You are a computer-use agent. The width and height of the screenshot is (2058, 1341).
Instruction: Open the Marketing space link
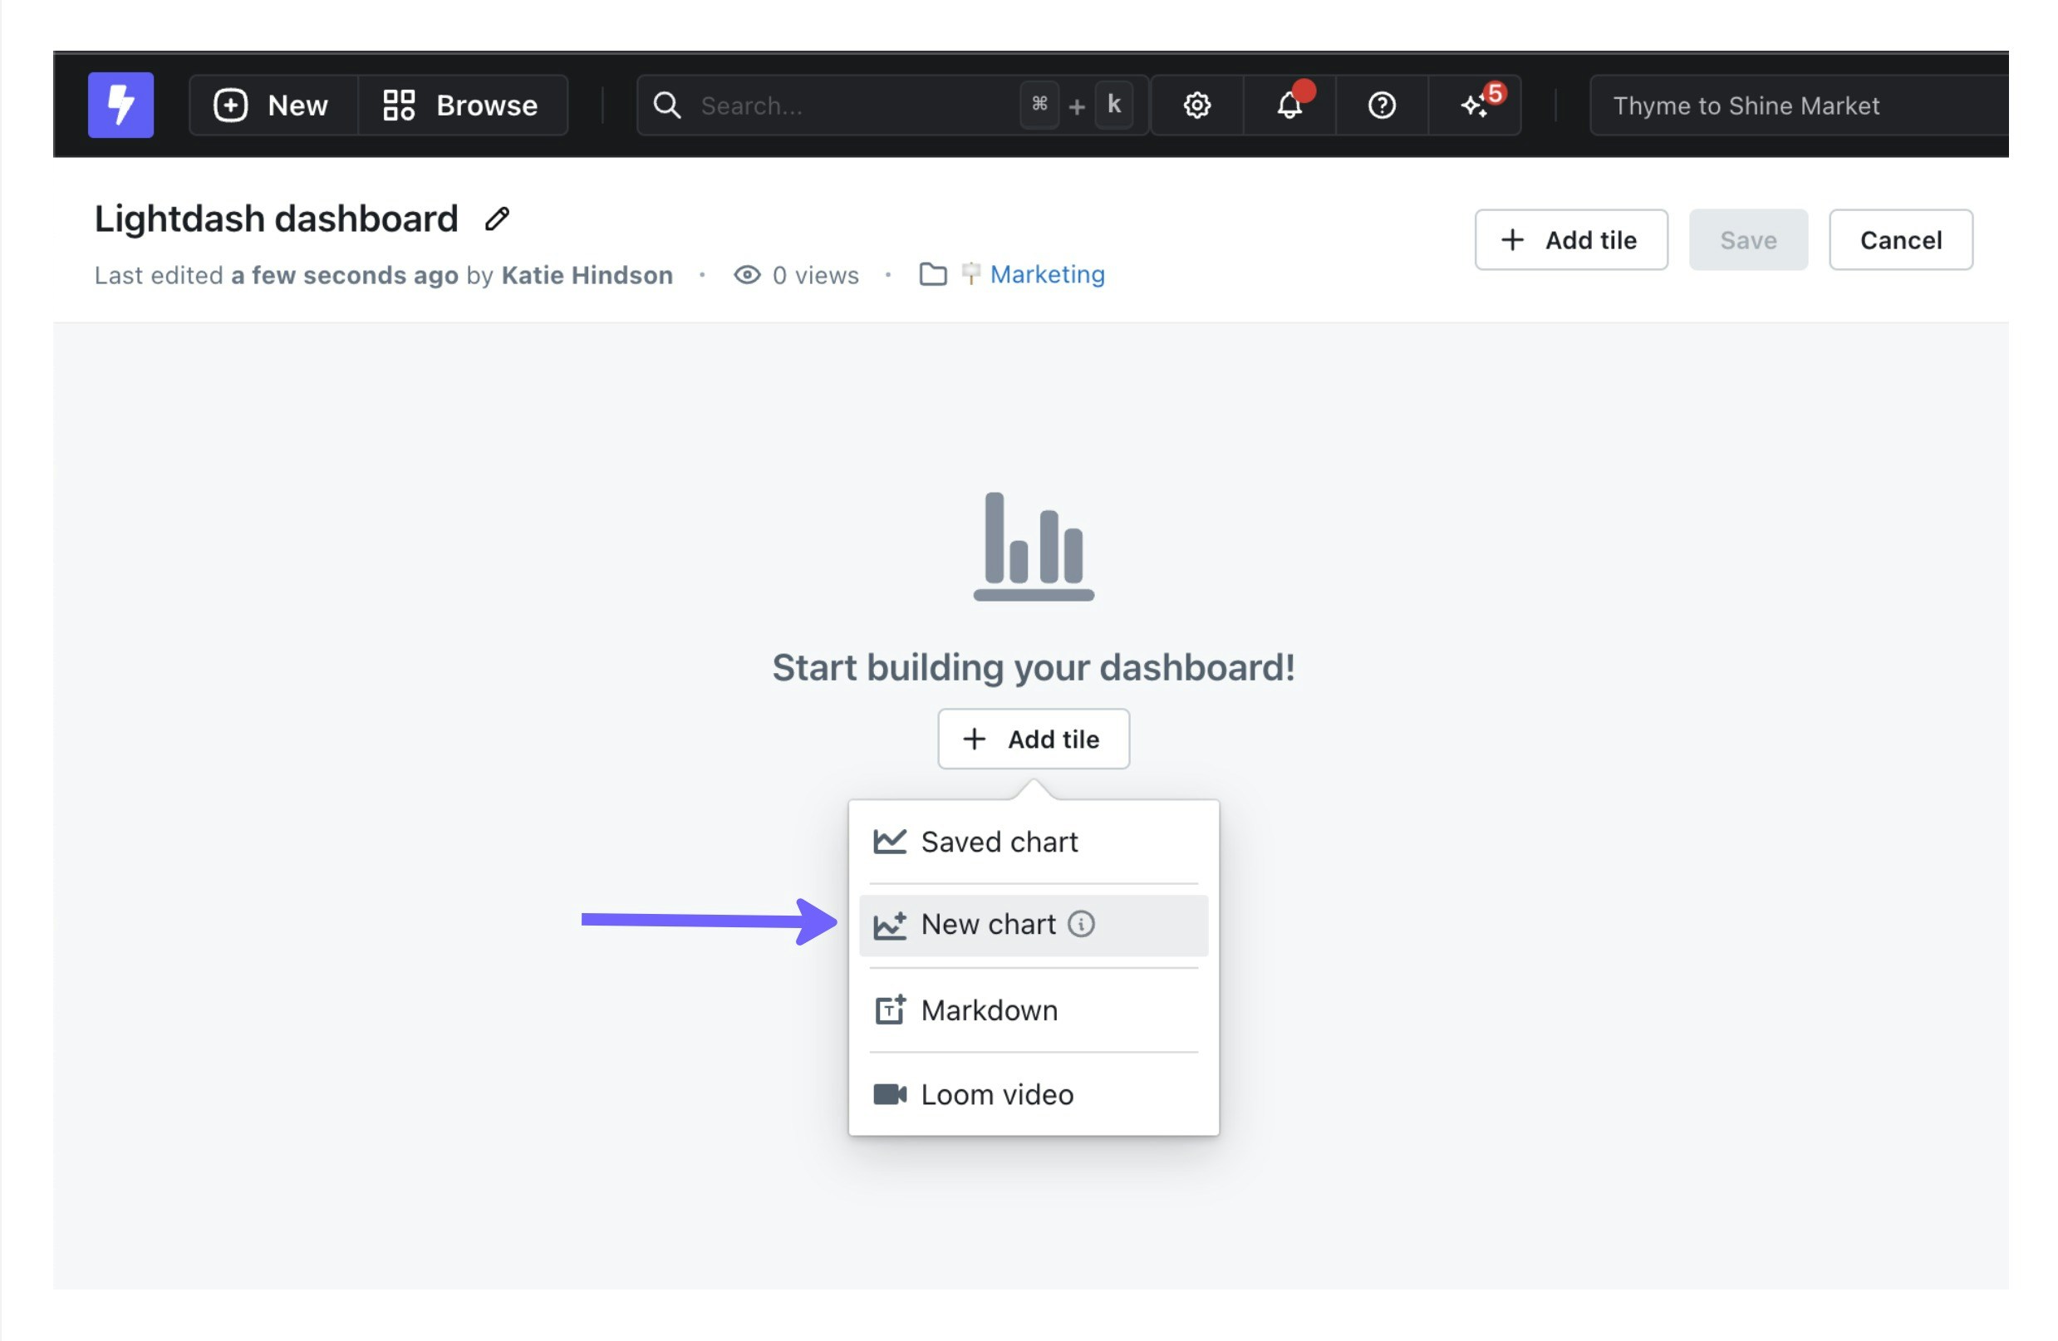click(1046, 274)
